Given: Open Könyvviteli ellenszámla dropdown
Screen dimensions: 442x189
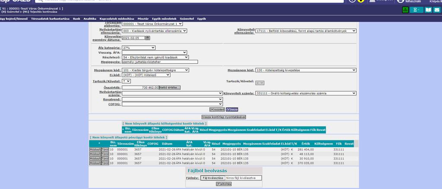Looking at the screenshot, I should pos(306,31).
